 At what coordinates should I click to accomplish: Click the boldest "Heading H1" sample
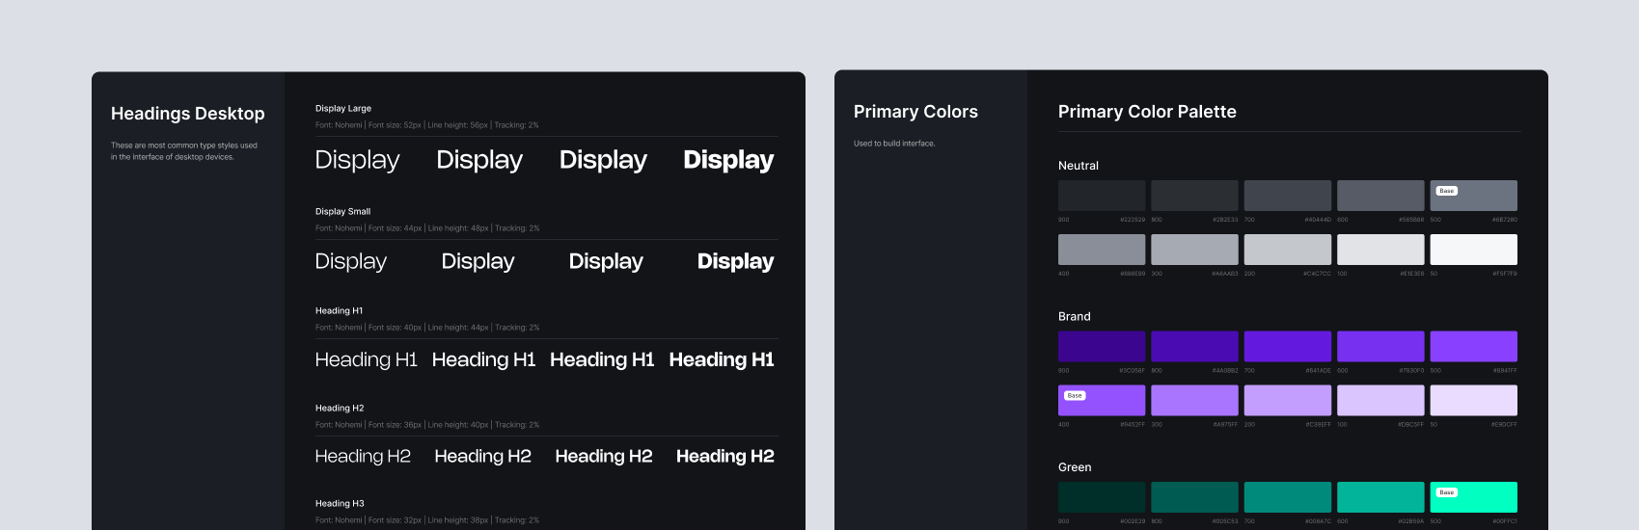pyautogui.click(x=722, y=359)
